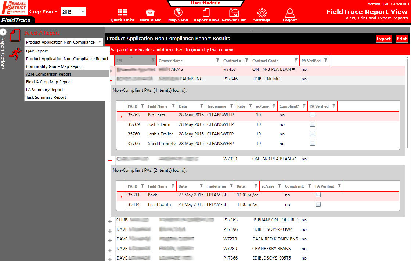Expand the P17163 contract row

click(x=110, y=222)
